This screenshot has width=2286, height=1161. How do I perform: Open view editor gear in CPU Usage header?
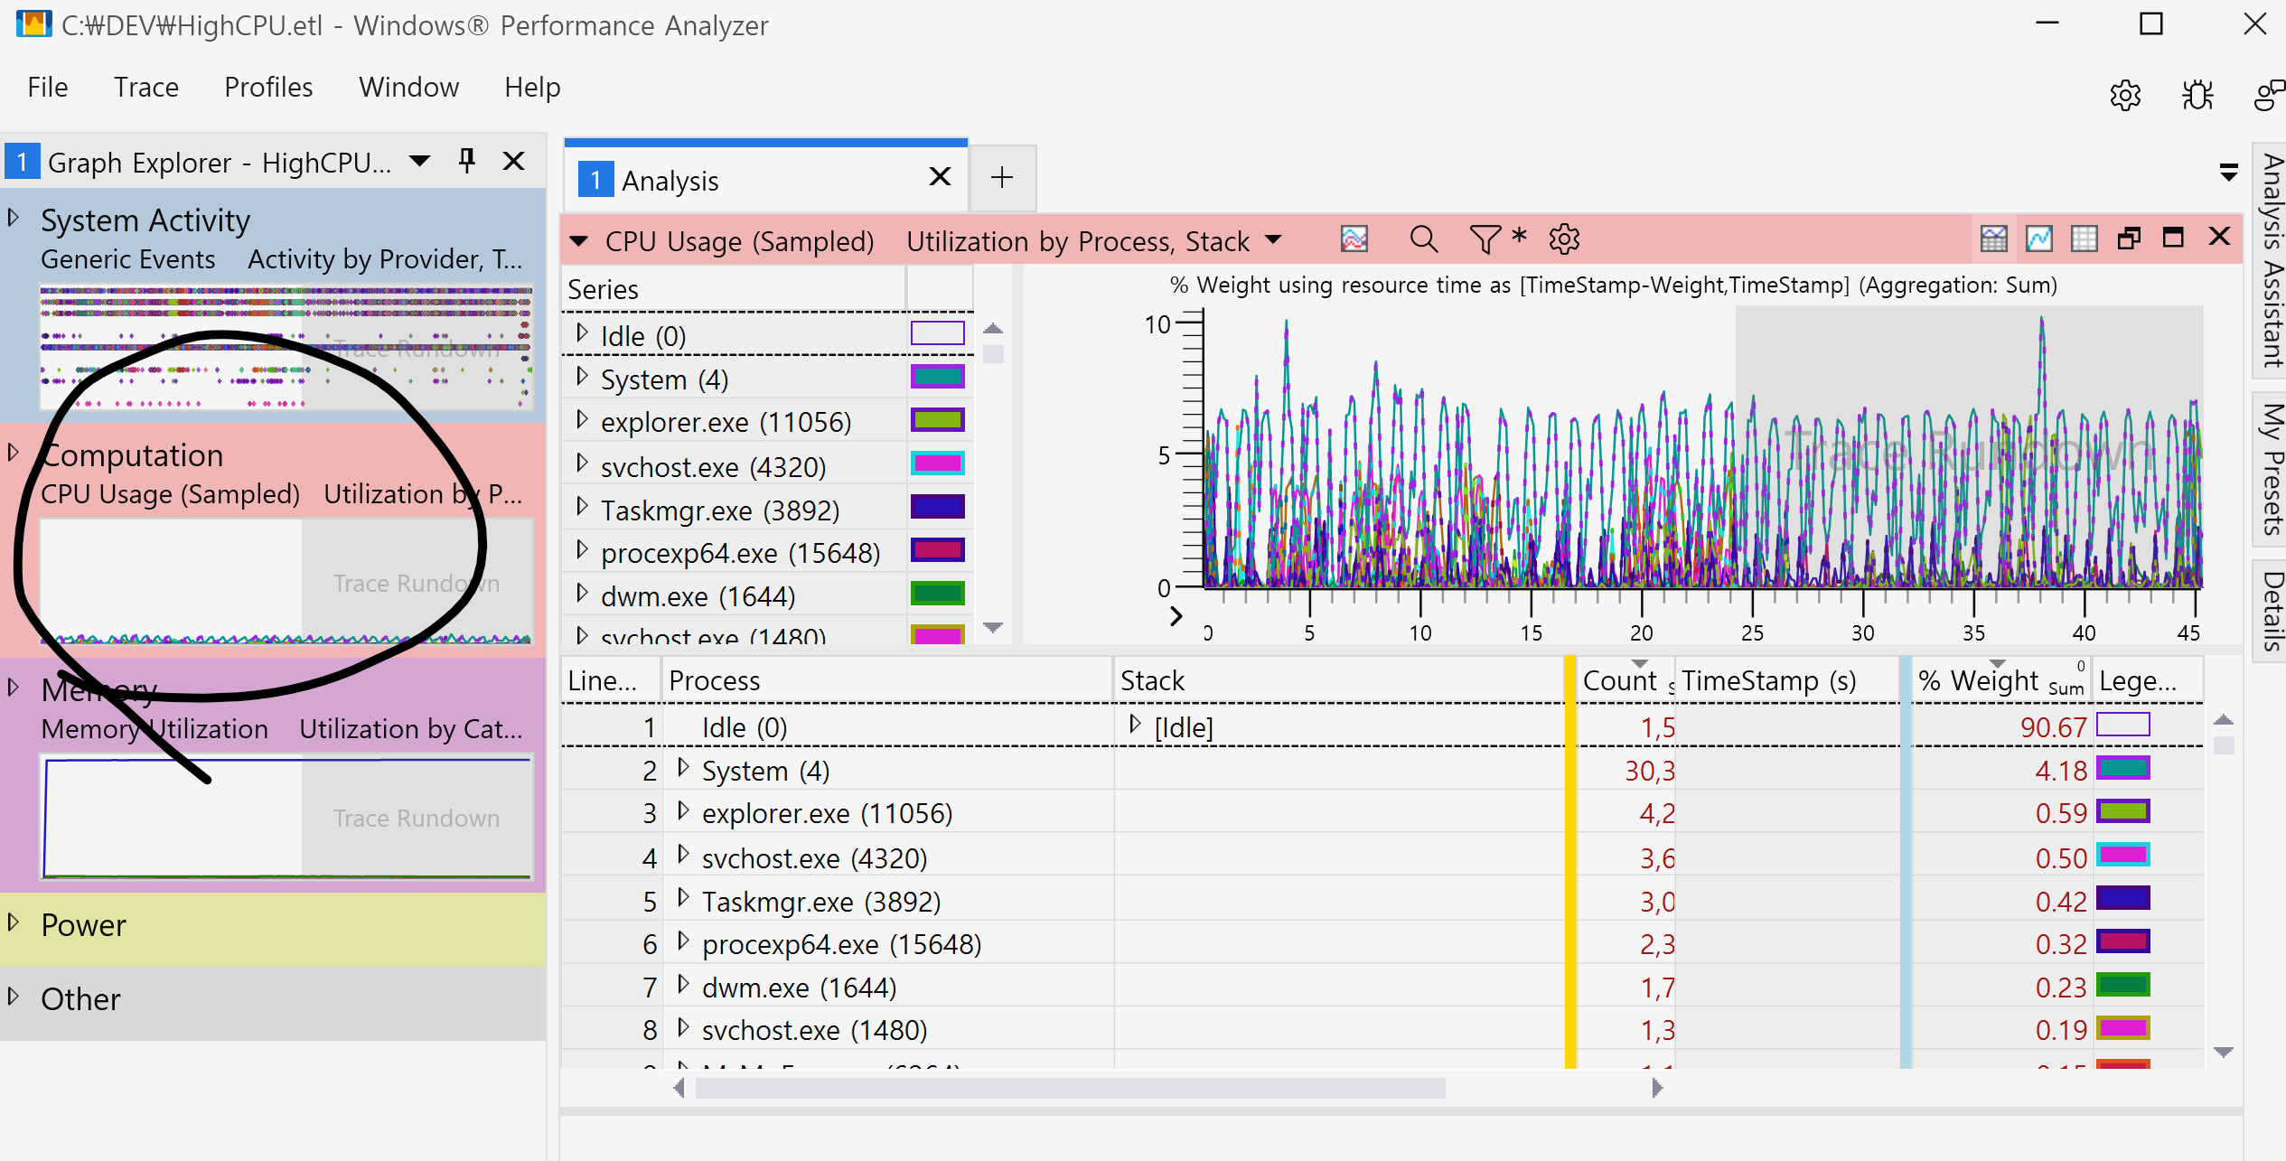(1564, 239)
